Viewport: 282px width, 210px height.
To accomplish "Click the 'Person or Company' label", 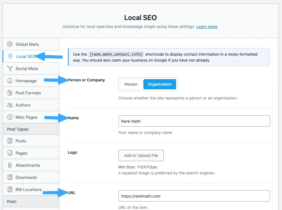I will [x=86, y=80].
